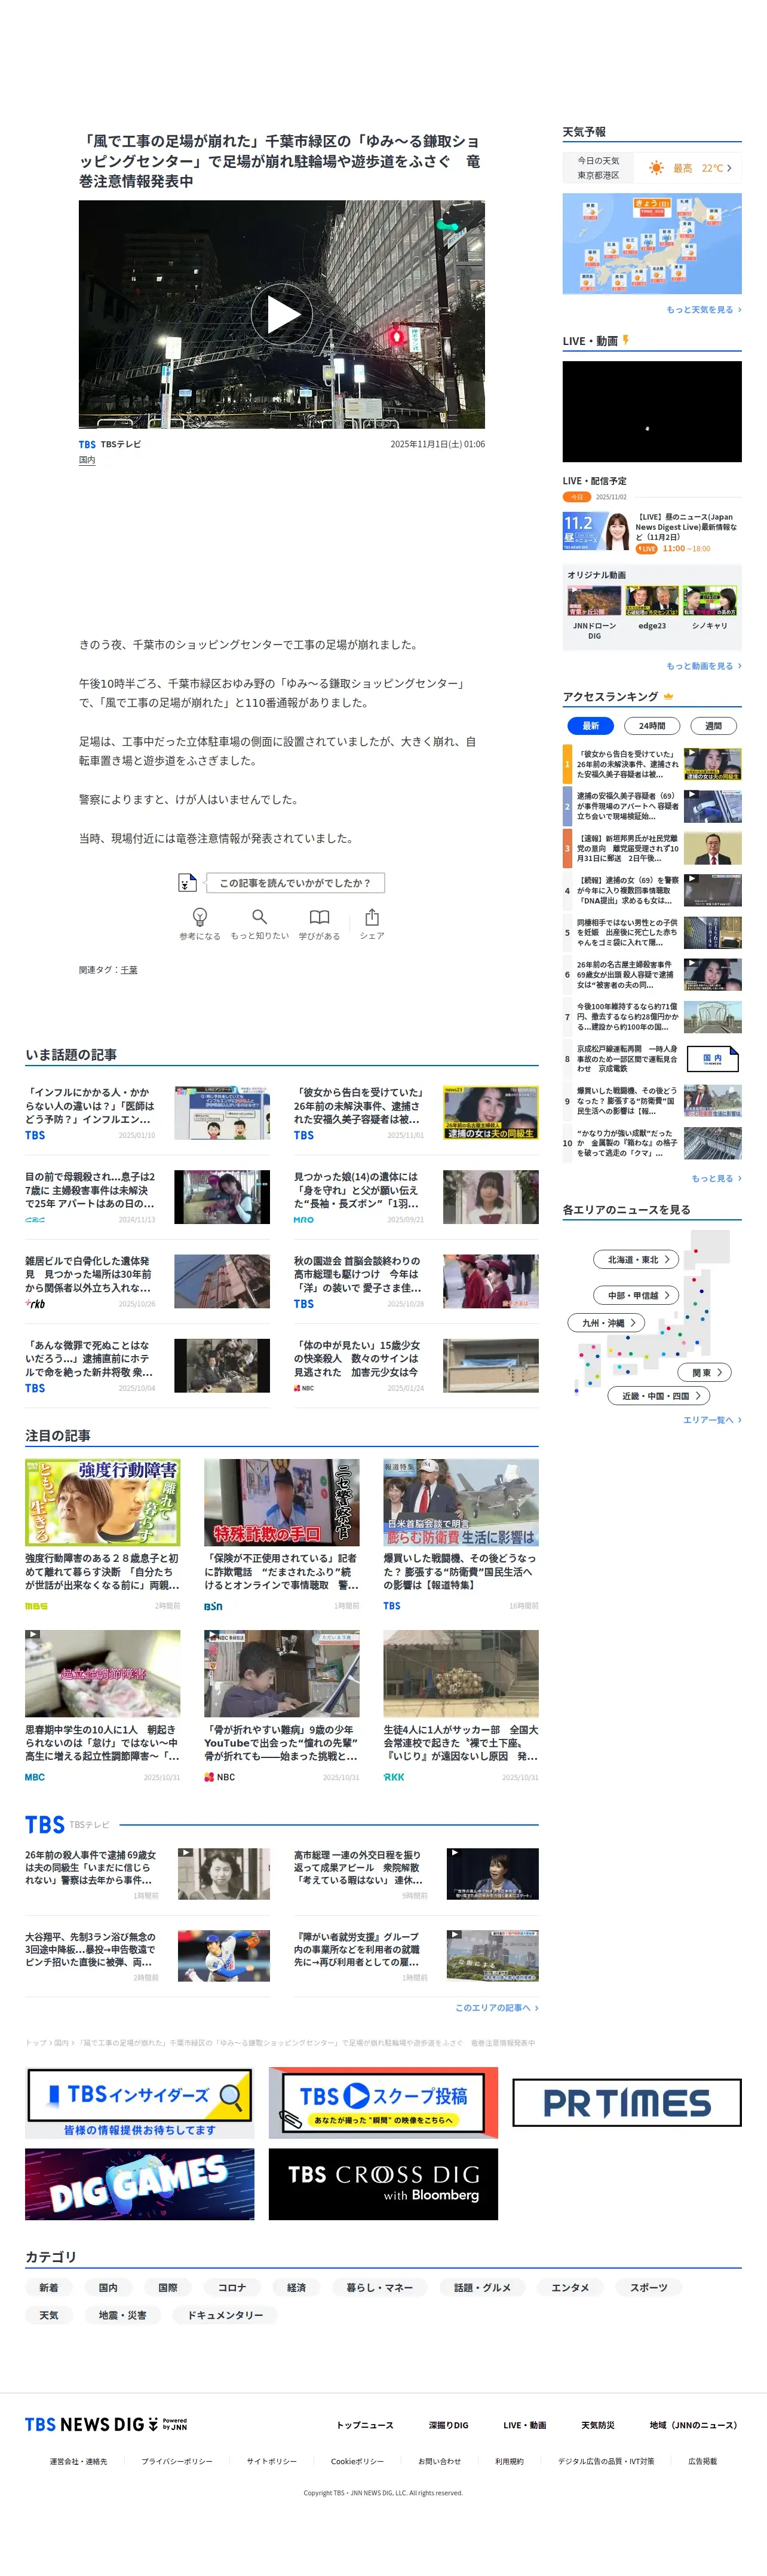This screenshot has height=2576, width=767.
Task: Expand the 近畿・中国・四国 area button
Action: coord(660,1396)
